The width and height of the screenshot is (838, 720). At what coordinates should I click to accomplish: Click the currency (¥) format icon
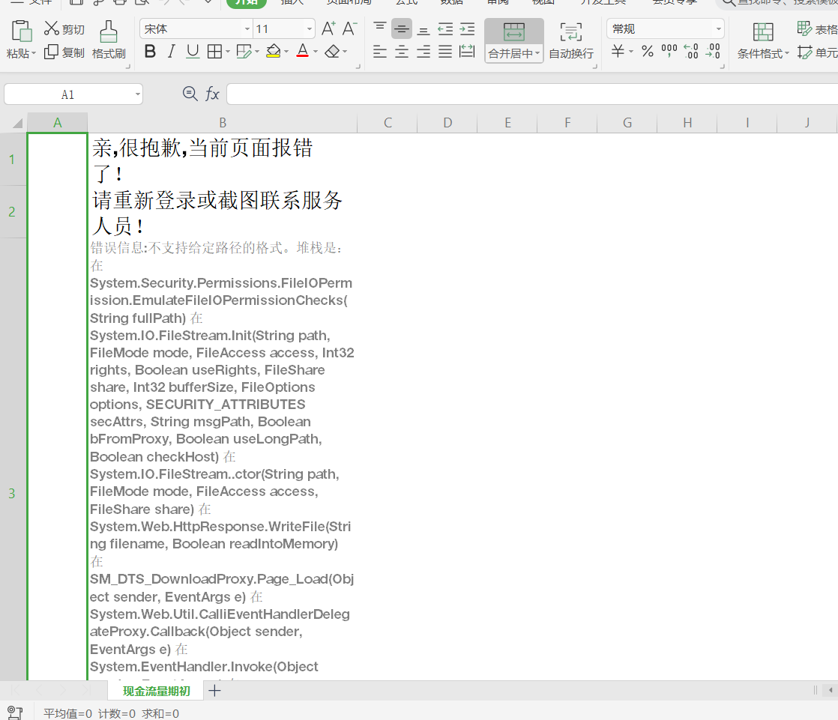point(618,51)
